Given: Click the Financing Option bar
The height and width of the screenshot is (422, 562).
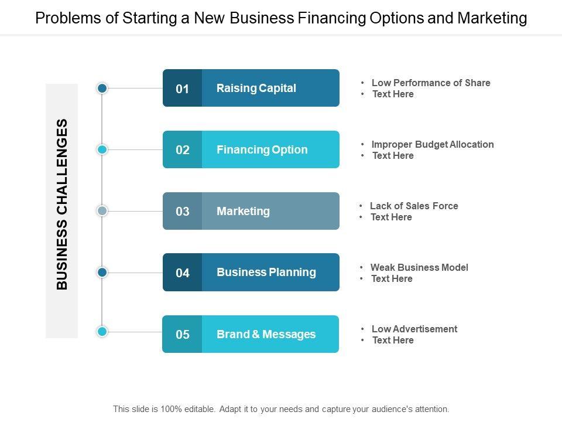Looking at the screenshot, I should [270, 149].
